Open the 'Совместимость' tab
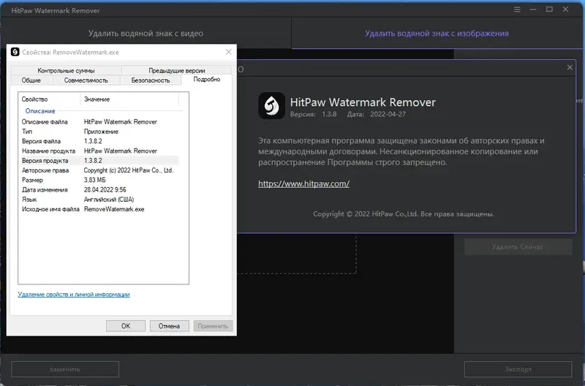Viewport: 585px width, 386px height. pos(86,80)
